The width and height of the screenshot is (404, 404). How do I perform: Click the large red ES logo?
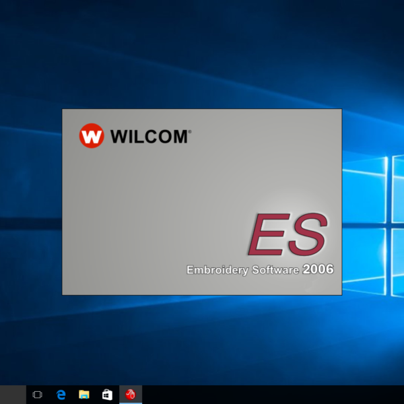click(288, 235)
